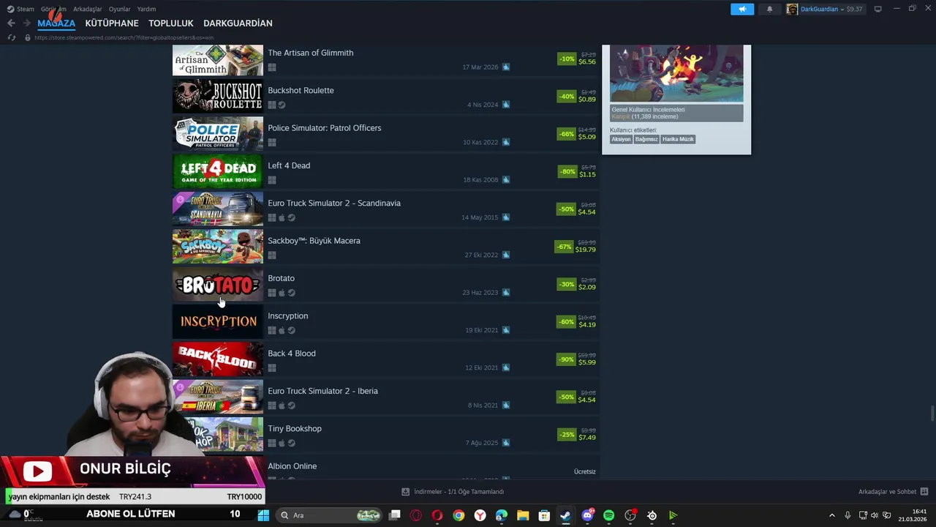This screenshot has height=527, width=936.
Task: Open the Left 4 Dead thumbnail
Action: pos(217,171)
